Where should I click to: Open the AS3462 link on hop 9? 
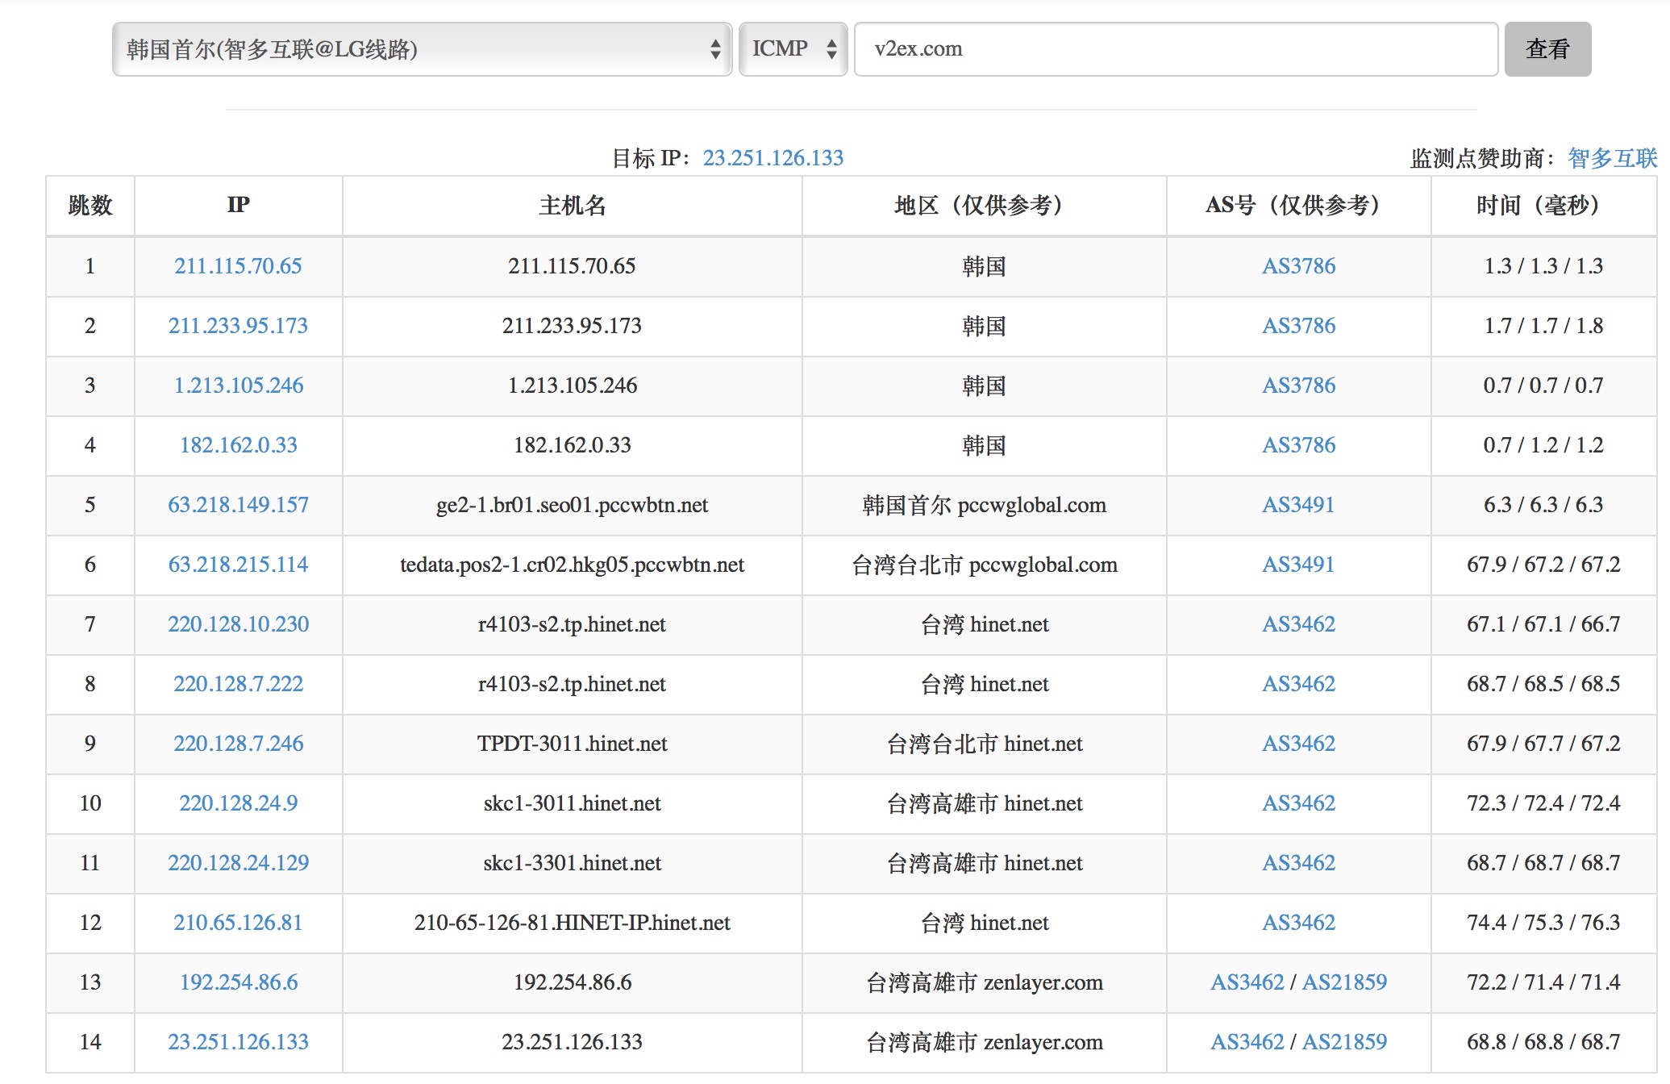1298,744
